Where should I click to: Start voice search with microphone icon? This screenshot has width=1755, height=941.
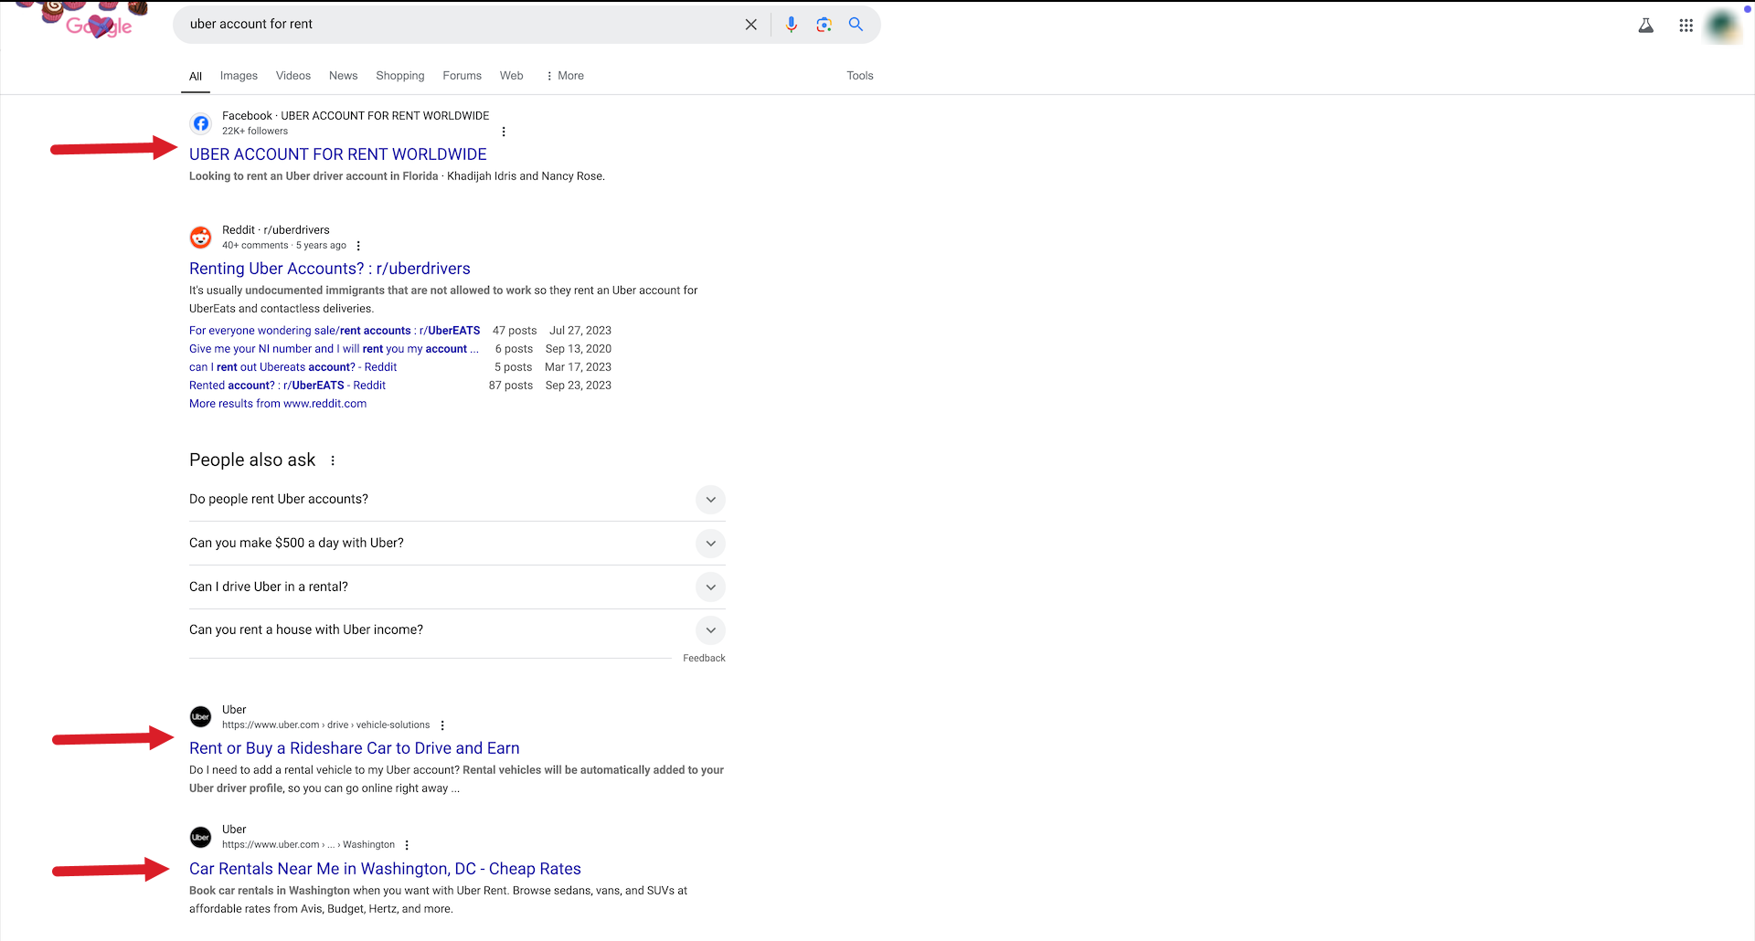tap(792, 25)
